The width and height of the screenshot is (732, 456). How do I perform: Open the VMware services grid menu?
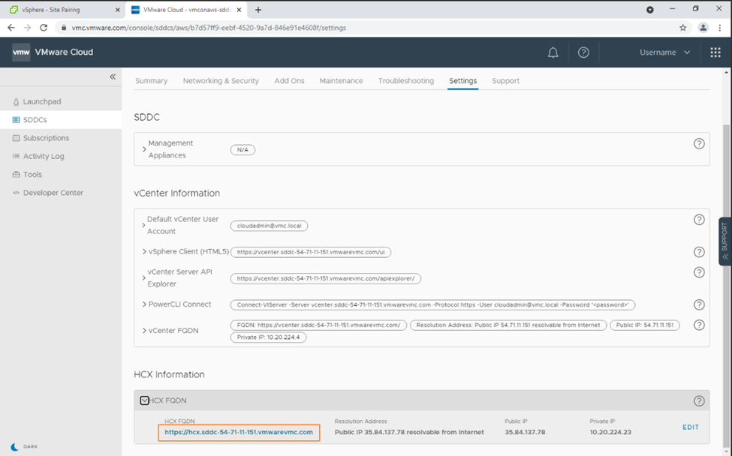click(715, 52)
